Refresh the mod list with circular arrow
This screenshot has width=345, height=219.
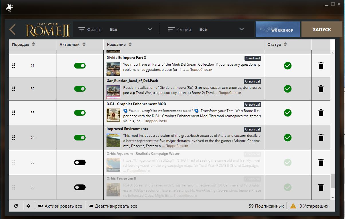pyautogui.click(x=16, y=206)
